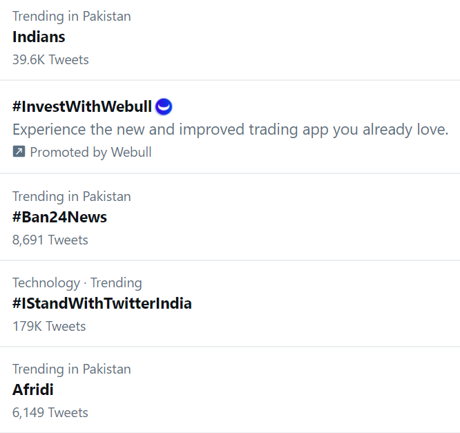Open the Afridi trending topic
This screenshot has width=460, height=433.
click(33, 389)
